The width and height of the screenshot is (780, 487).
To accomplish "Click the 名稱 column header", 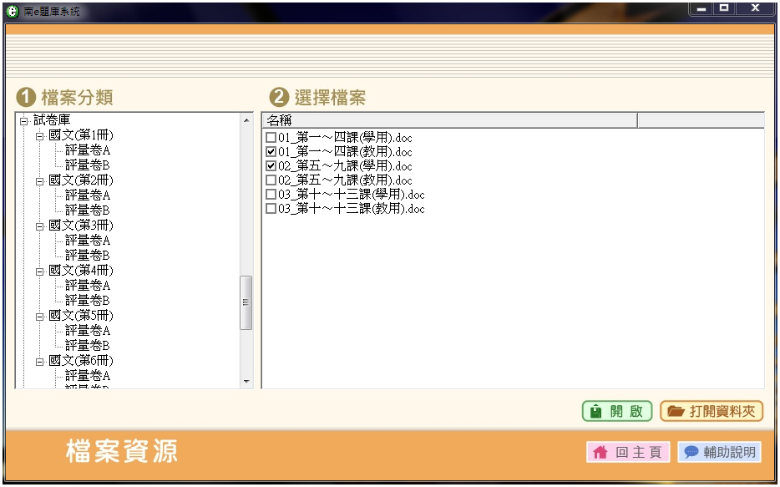I will (449, 120).
